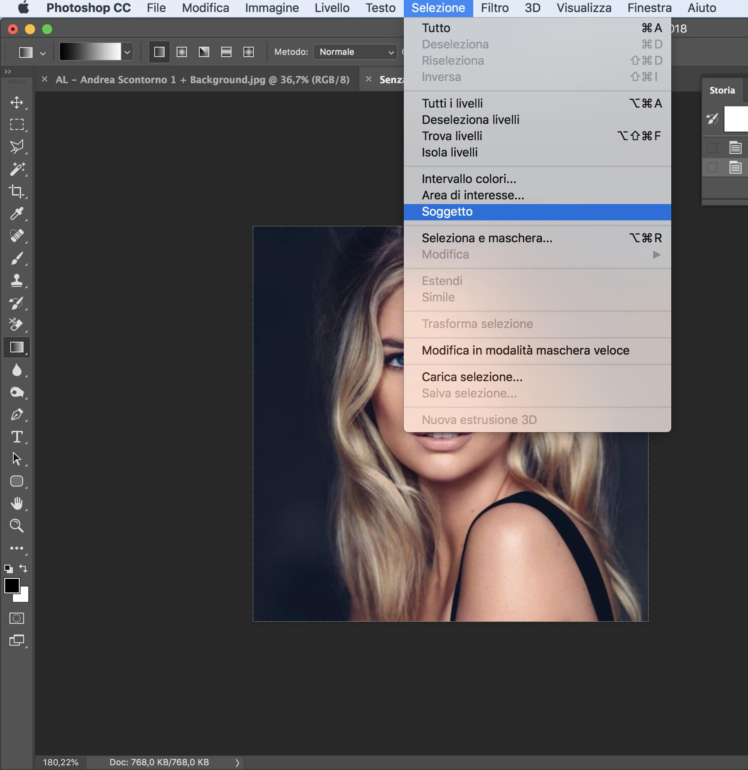Image resolution: width=748 pixels, height=770 pixels.
Task: Open the Livello menu
Action: pyautogui.click(x=332, y=8)
